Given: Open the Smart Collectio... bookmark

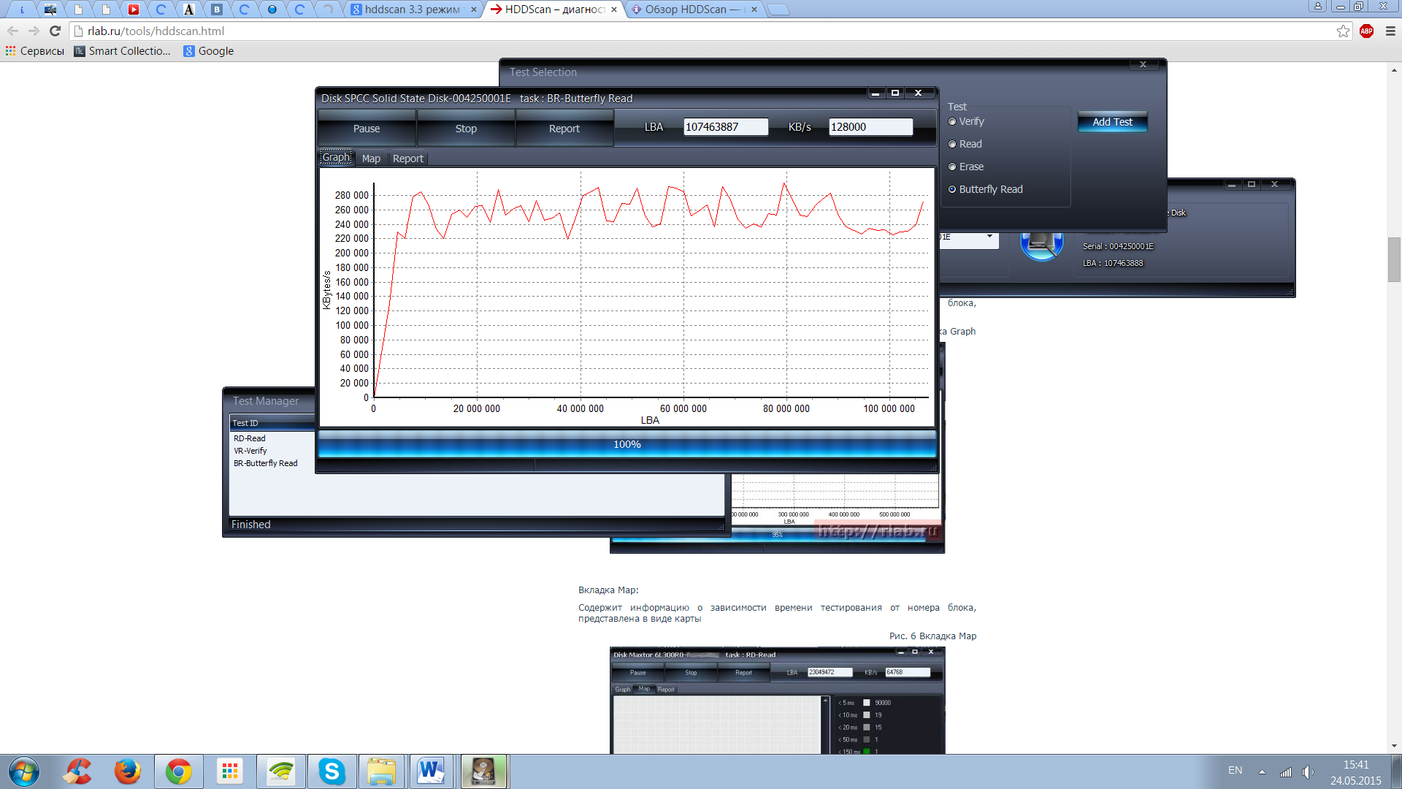Looking at the screenshot, I should tap(123, 51).
